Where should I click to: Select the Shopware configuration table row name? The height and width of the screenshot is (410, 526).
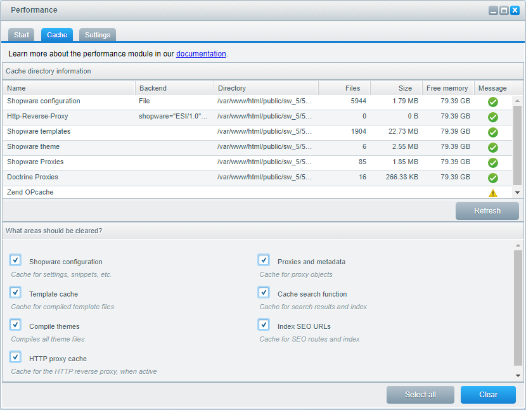pos(44,101)
